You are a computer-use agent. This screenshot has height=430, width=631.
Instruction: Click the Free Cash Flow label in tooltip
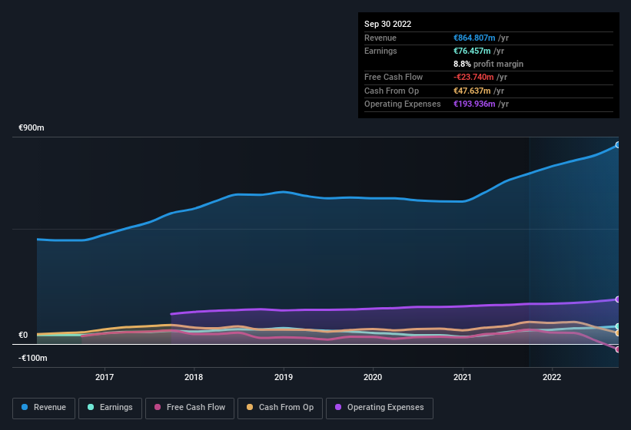[x=394, y=77]
